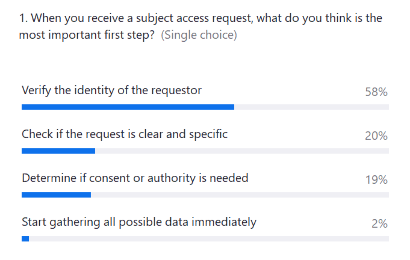410x260 pixels.
Task: Click the blue filled bar under Check request
Action: click(58, 151)
